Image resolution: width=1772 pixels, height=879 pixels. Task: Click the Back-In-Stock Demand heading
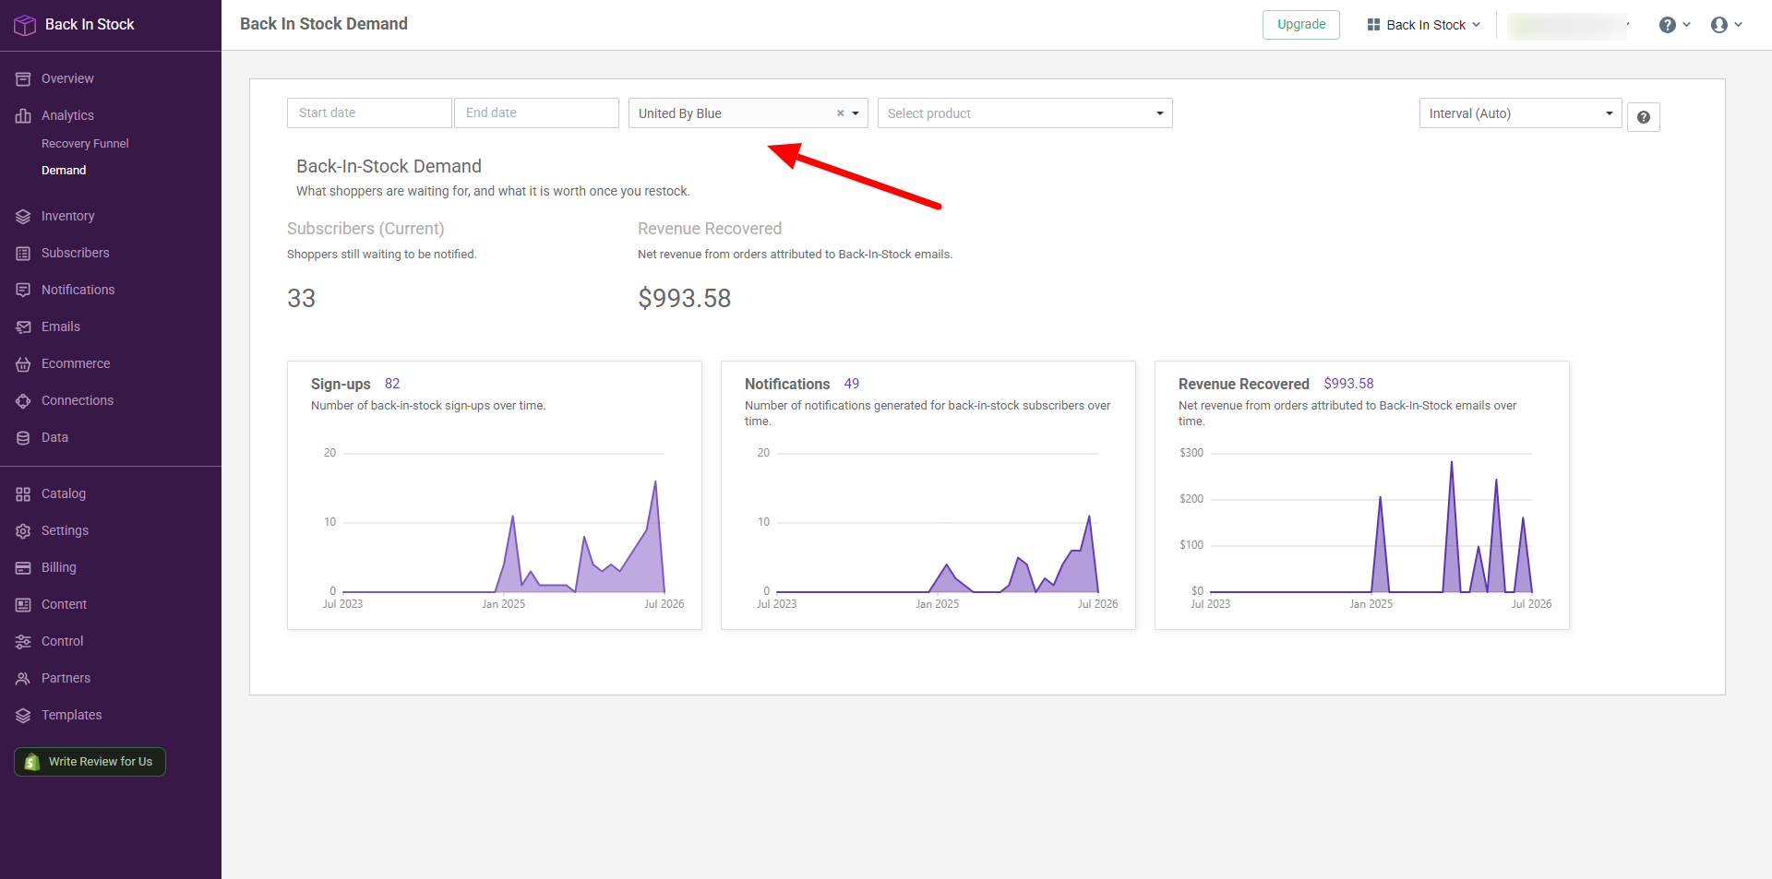tap(389, 166)
